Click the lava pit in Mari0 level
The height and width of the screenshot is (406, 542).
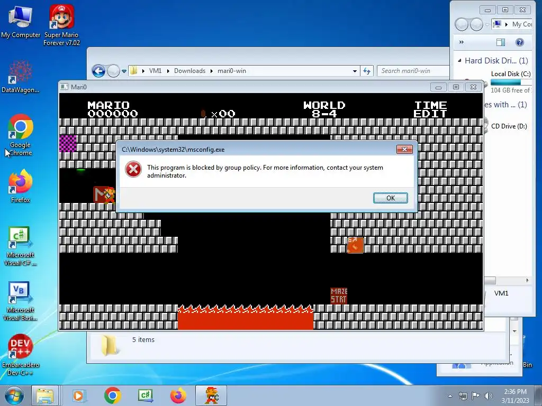tap(246, 317)
